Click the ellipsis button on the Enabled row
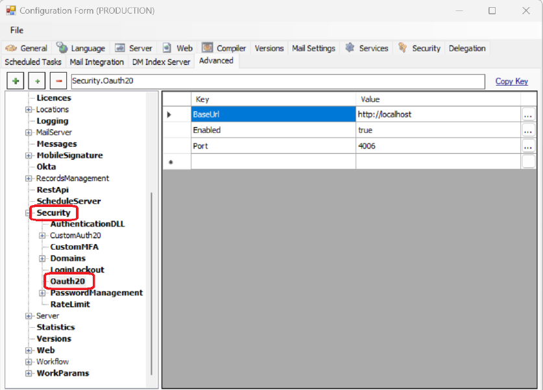Screen dimensions: 543x390 [x=528, y=130]
